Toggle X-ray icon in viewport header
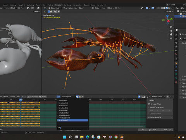This screenshot has width=186, height=140. (x=158, y=8)
